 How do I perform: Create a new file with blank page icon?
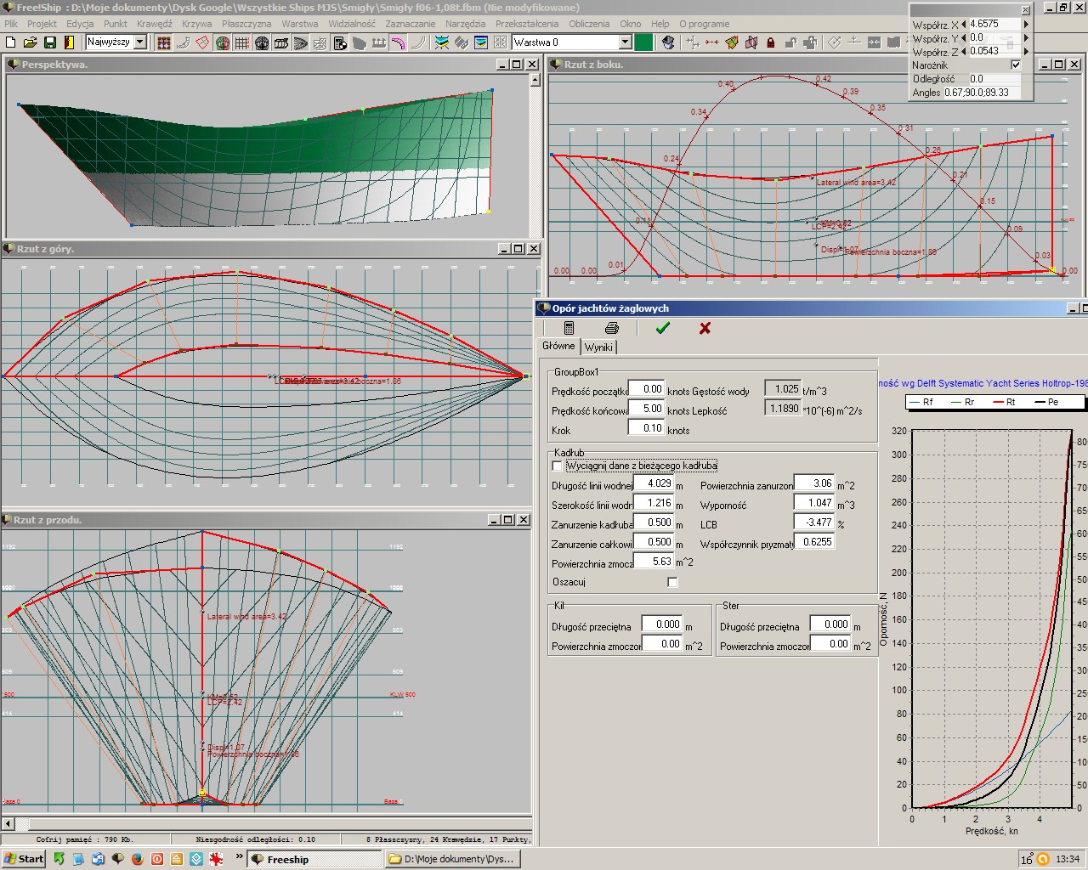pos(10,42)
